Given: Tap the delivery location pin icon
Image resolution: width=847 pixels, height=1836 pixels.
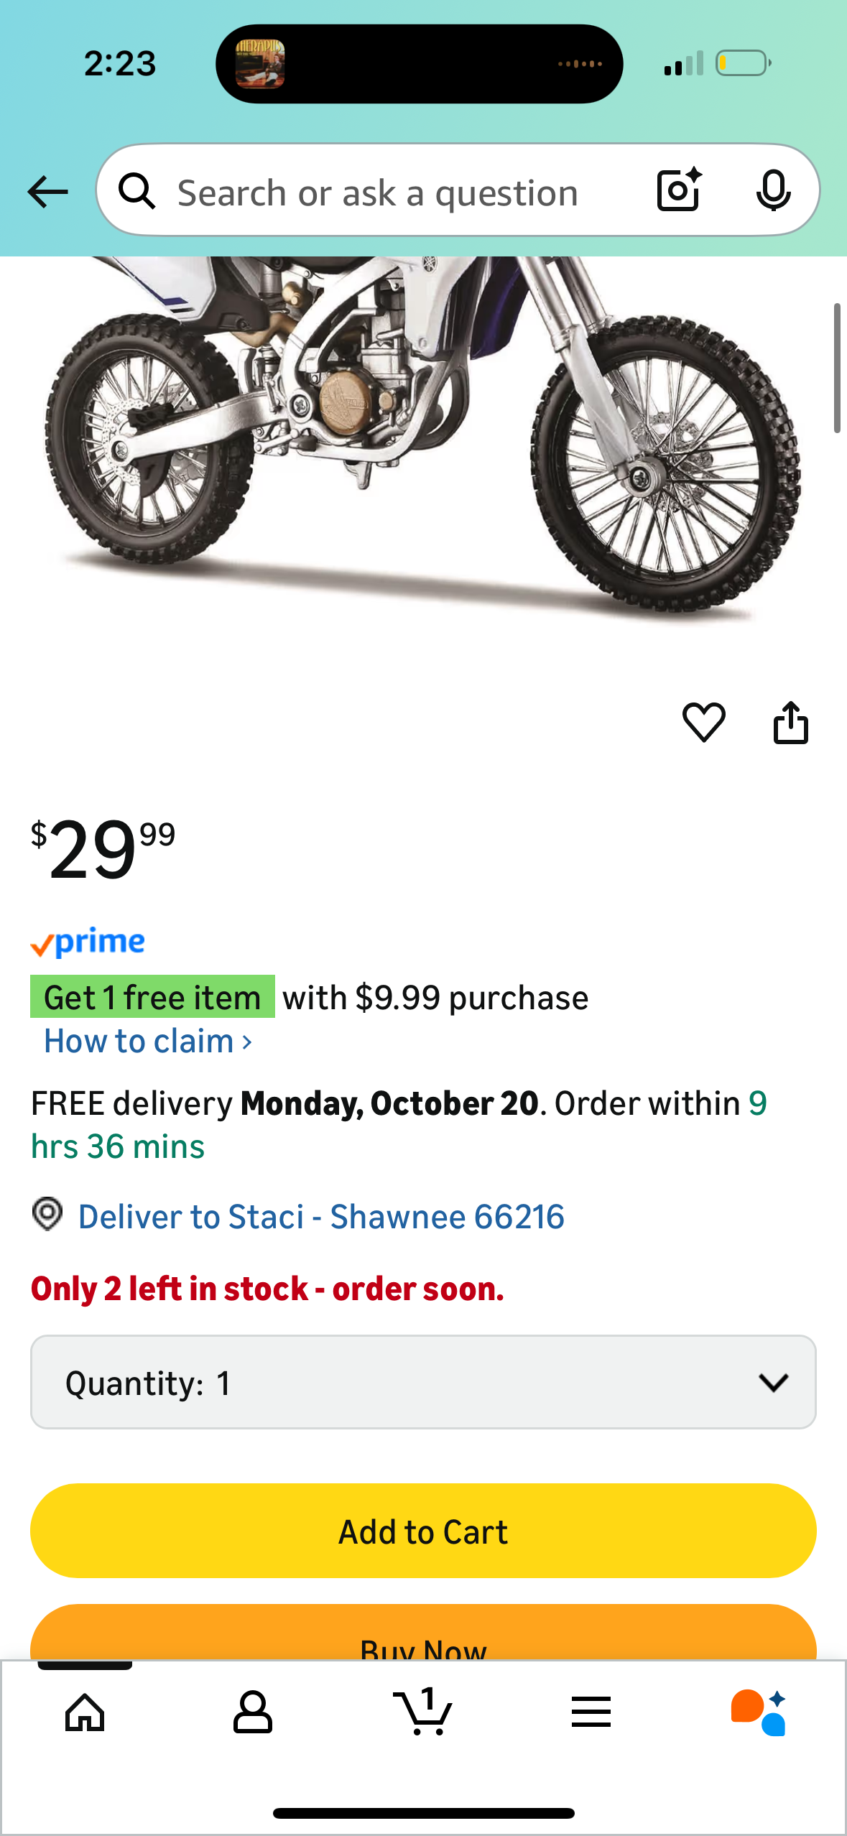Looking at the screenshot, I should [47, 1215].
